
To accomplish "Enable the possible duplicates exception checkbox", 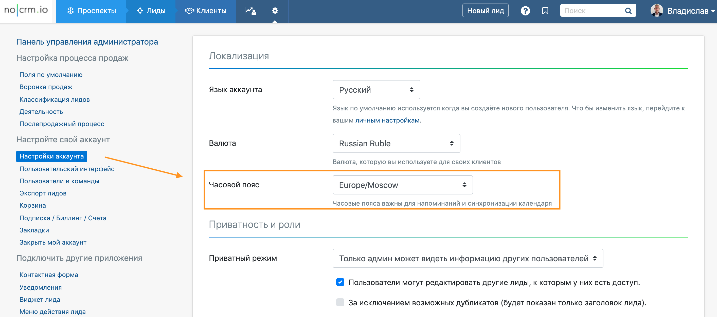I will point(340,302).
